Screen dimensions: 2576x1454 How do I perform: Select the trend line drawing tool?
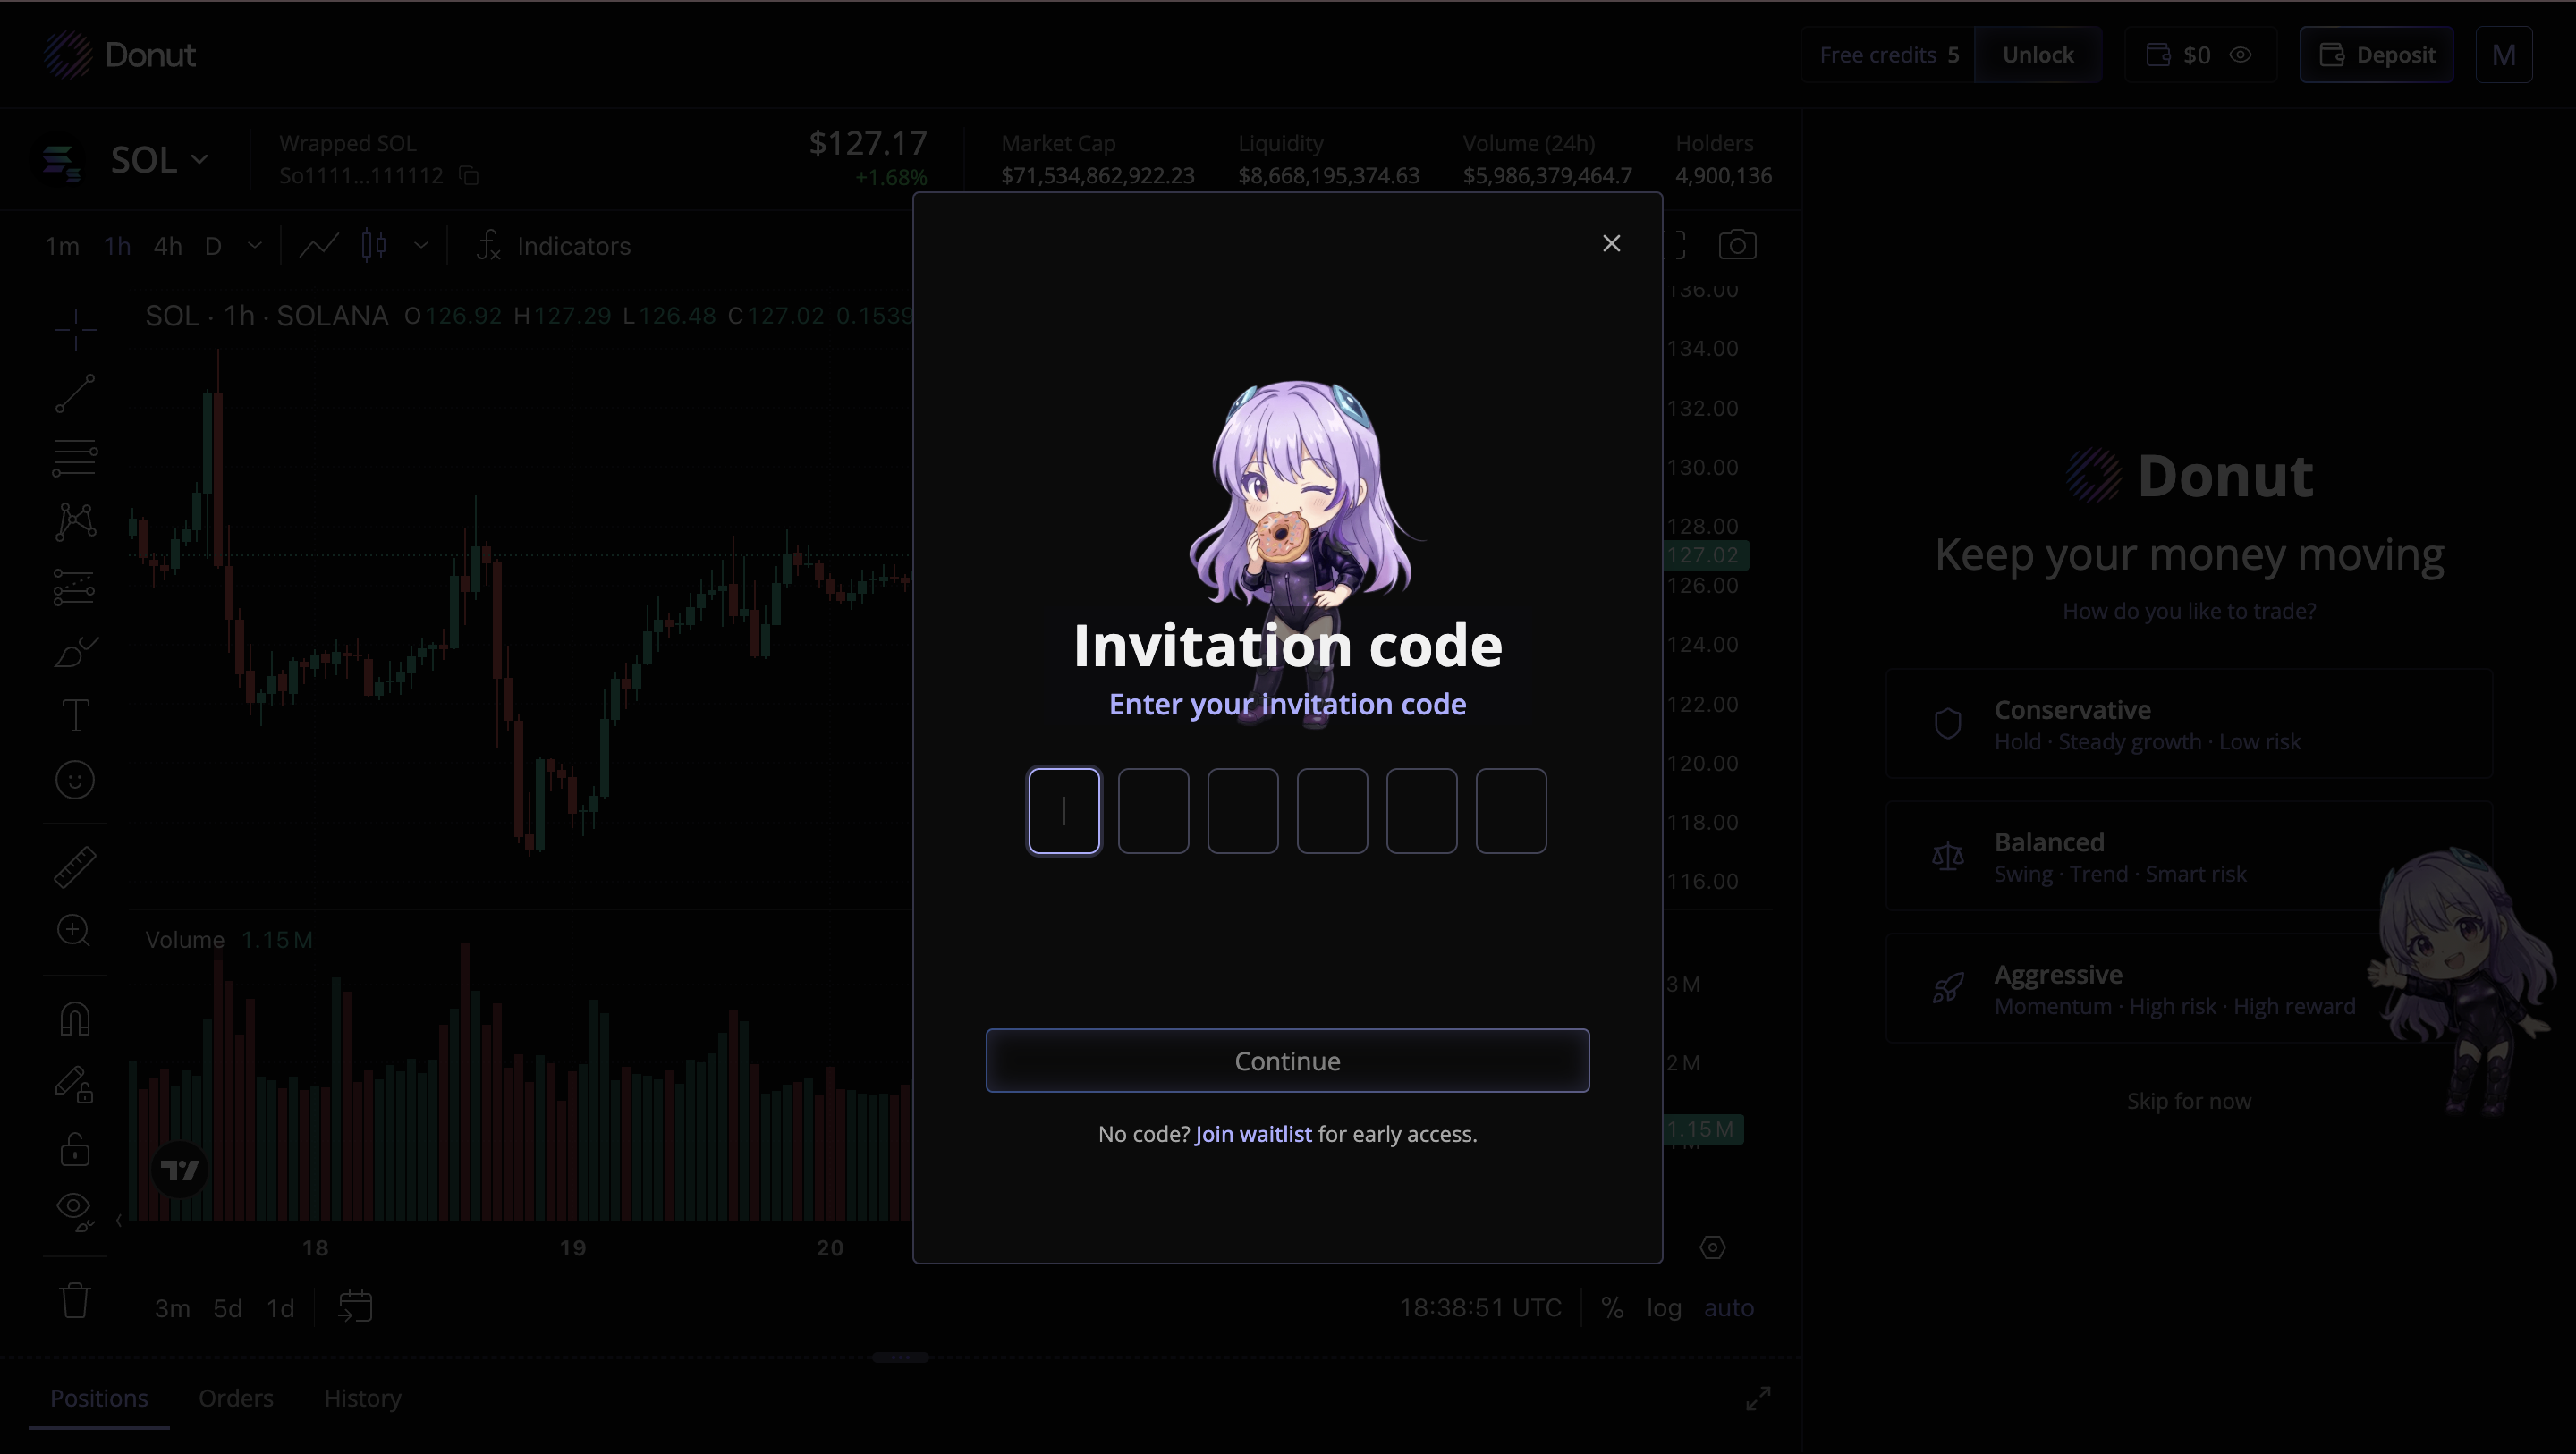tap(75, 393)
